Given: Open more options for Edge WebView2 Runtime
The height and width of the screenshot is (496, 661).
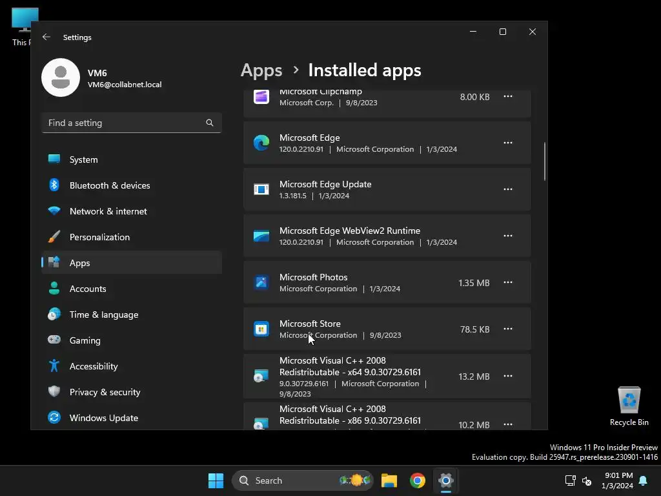Looking at the screenshot, I should (x=508, y=236).
